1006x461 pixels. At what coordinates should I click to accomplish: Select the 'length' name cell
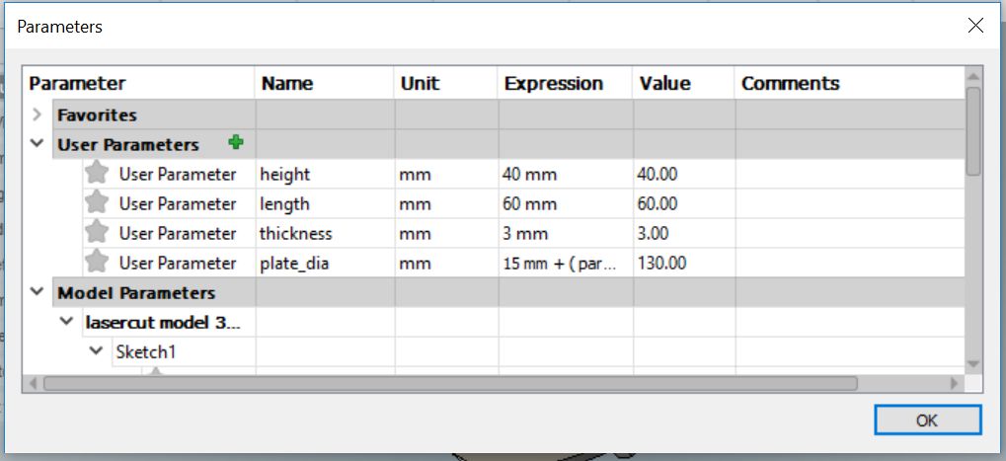click(x=325, y=204)
